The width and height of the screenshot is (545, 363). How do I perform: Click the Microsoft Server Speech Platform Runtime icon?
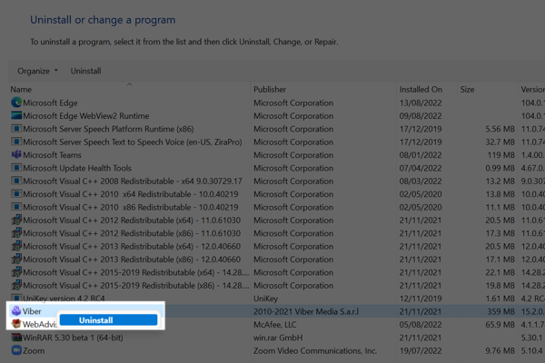[x=16, y=129]
